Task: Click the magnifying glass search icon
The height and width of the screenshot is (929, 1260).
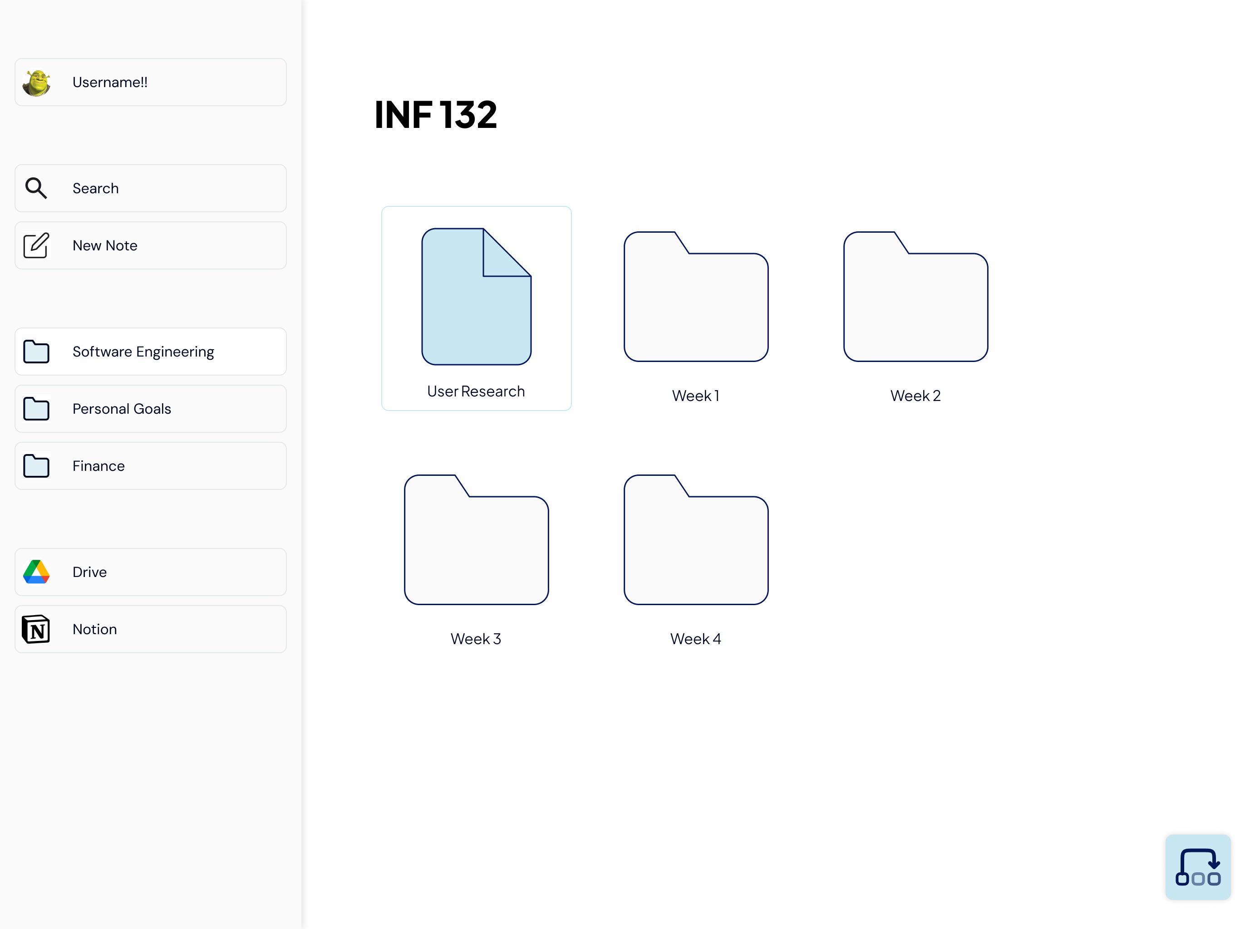Action: point(37,188)
